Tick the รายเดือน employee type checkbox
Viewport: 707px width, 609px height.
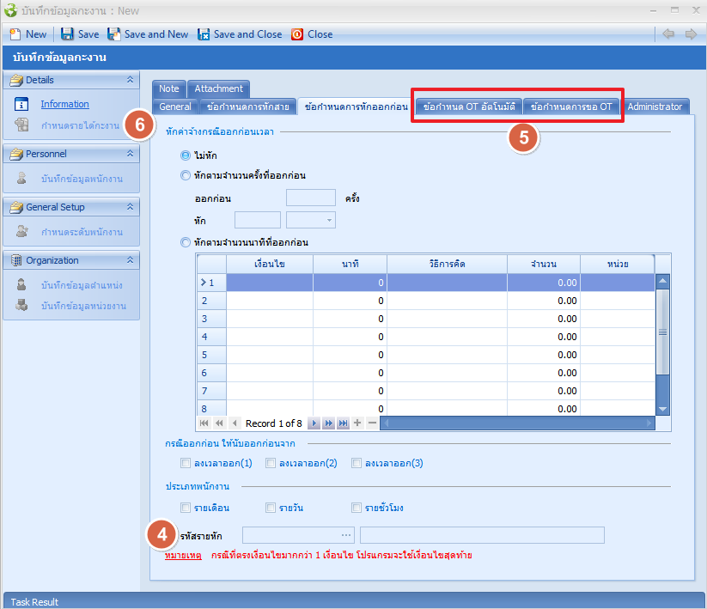186,508
